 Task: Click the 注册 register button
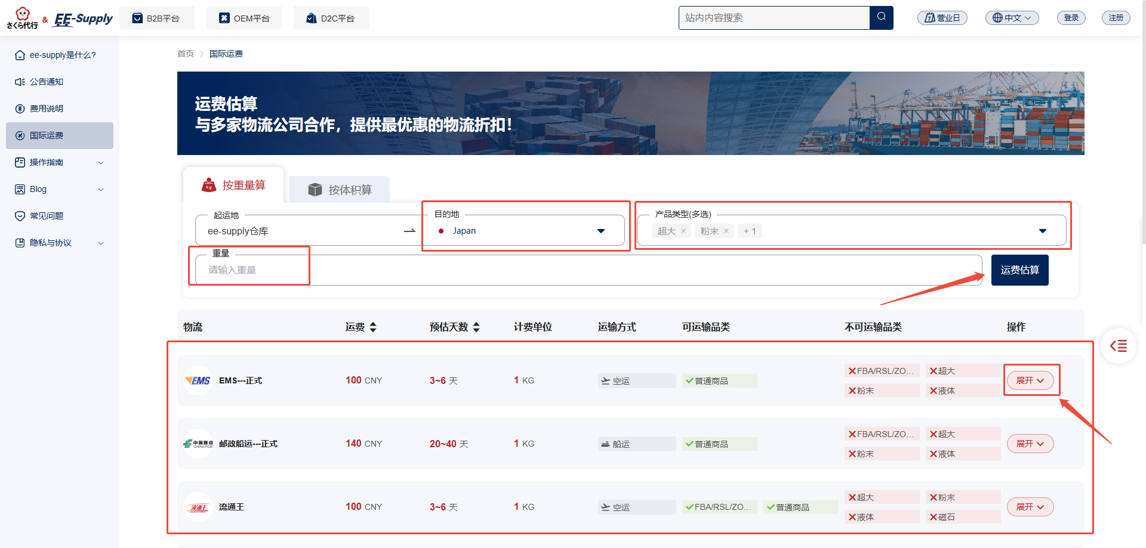1116,18
